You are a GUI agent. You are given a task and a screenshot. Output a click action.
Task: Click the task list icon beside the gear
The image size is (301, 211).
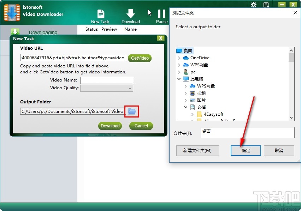(x=266, y=4)
